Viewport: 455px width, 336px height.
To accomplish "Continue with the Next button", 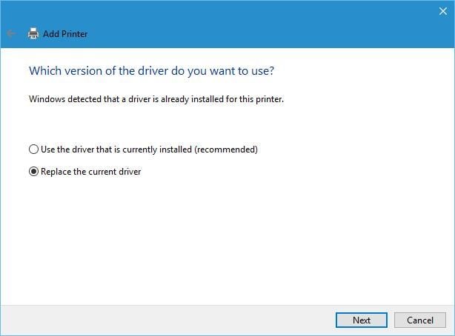I will [x=362, y=320].
